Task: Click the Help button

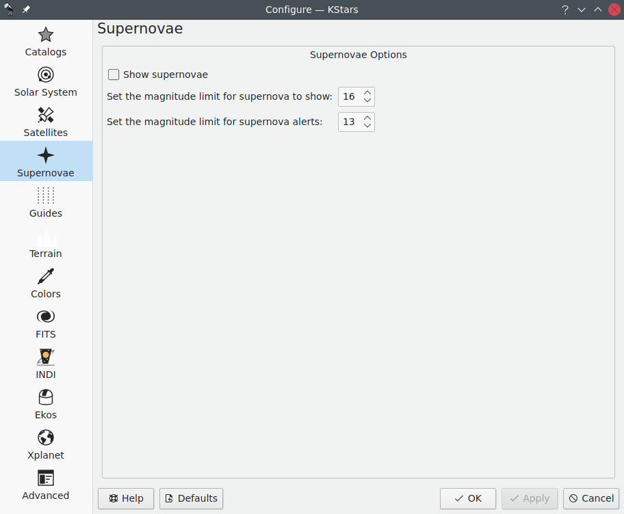Action: (125, 498)
